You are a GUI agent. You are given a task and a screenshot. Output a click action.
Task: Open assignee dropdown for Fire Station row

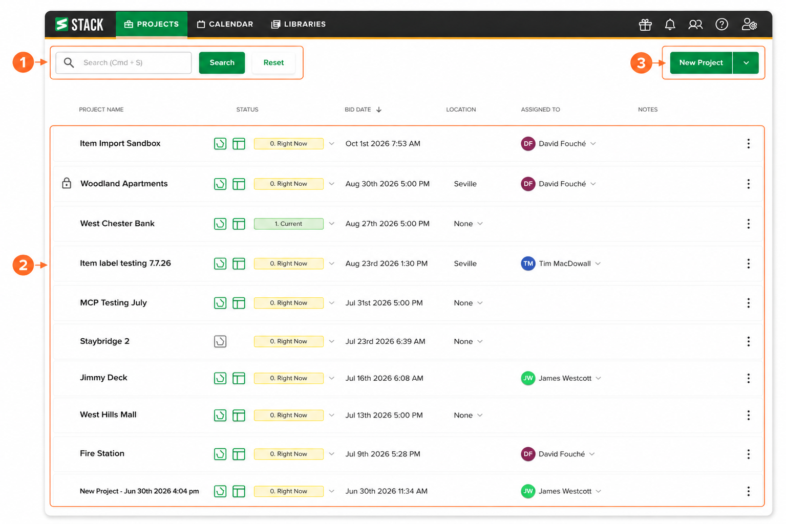(592, 454)
